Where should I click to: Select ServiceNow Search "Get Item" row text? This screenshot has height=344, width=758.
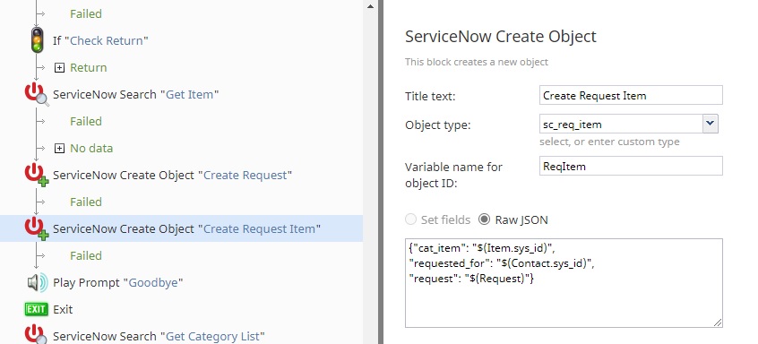click(x=136, y=94)
